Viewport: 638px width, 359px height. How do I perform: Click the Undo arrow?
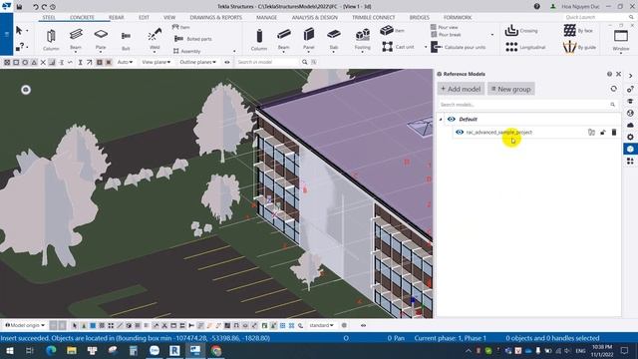tap(36, 7)
